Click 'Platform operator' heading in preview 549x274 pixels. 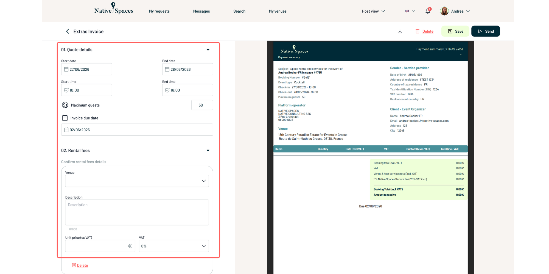coord(292,105)
